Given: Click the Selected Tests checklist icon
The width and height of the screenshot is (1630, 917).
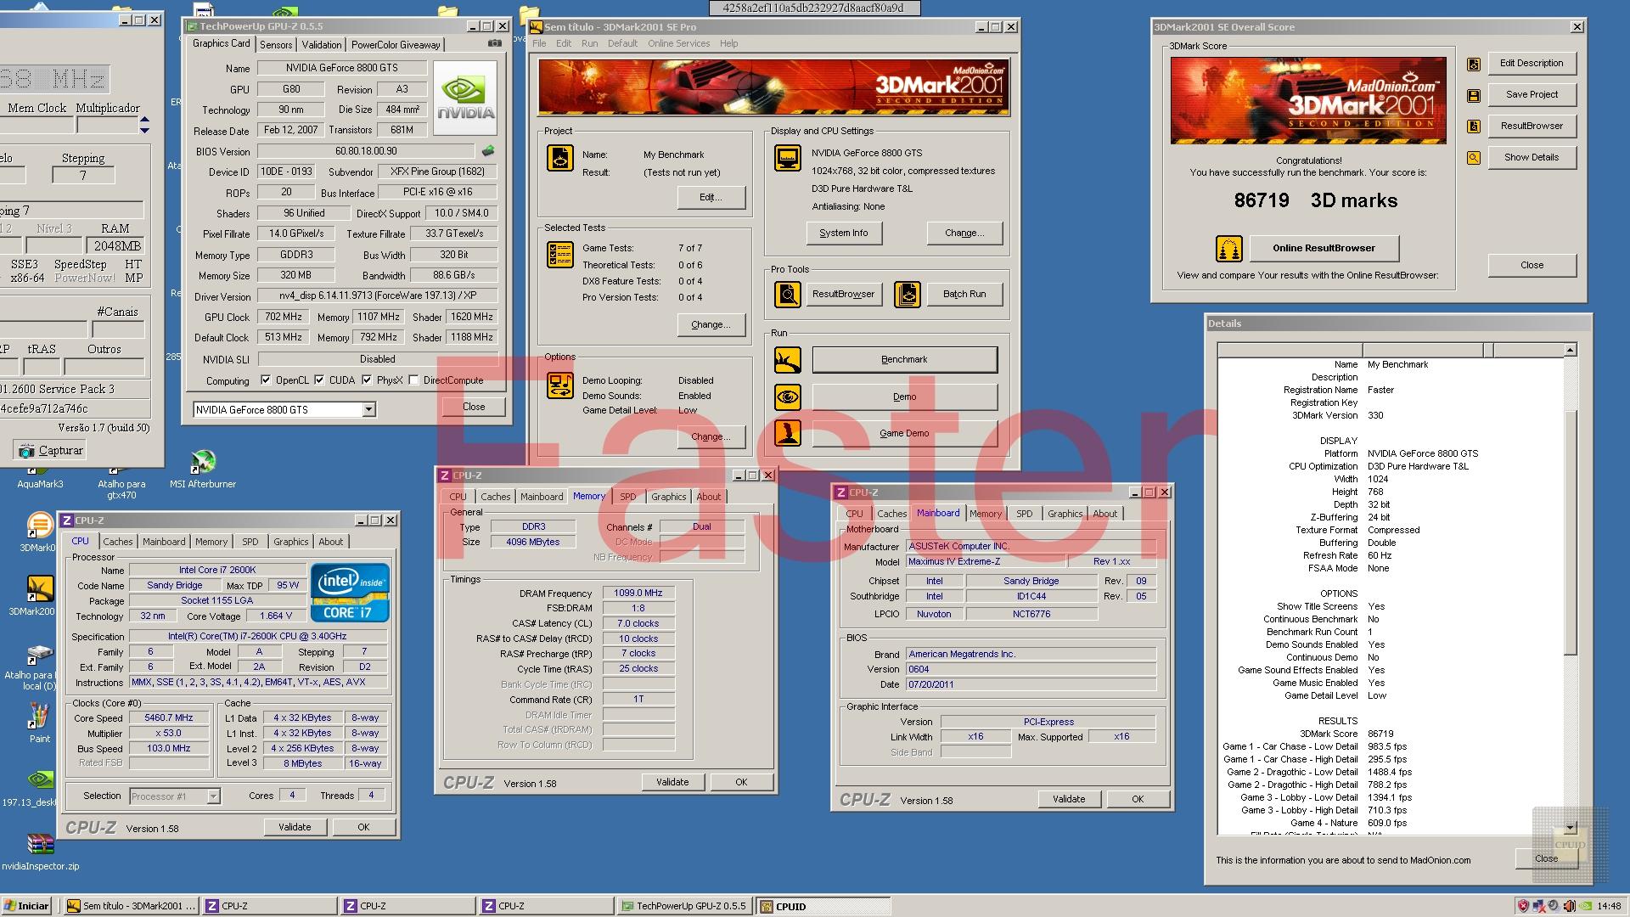Looking at the screenshot, I should pos(560,255).
